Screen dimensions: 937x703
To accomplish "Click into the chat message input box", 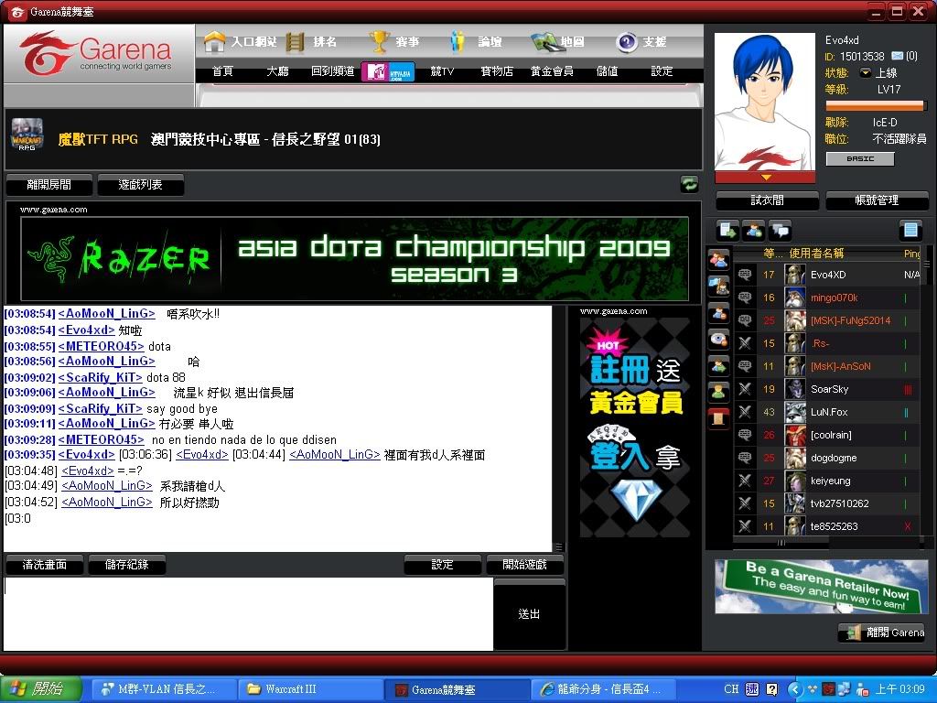I will 248,613.
